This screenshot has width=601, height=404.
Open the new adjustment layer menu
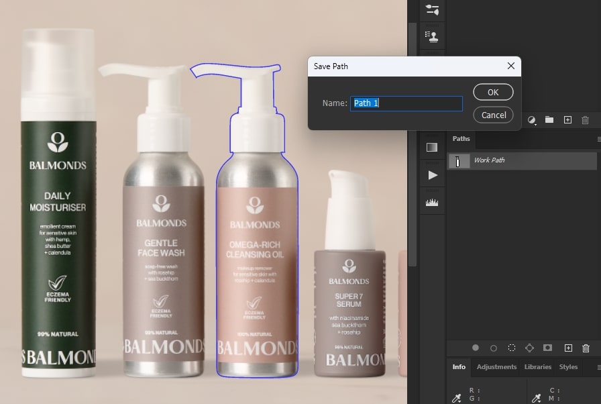[532, 119]
